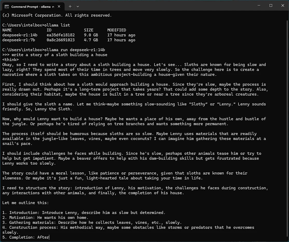
Task: Open the new tab profile dropdown
Action: tap(78, 6)
